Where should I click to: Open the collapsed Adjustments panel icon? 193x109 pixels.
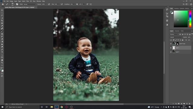tap(167, 25)
